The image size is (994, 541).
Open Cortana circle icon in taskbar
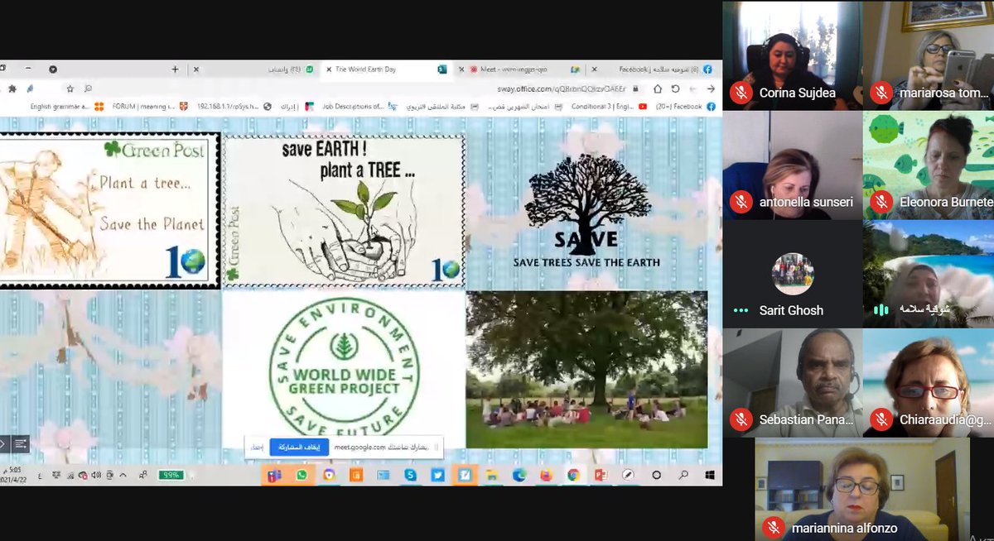point(656,475)
